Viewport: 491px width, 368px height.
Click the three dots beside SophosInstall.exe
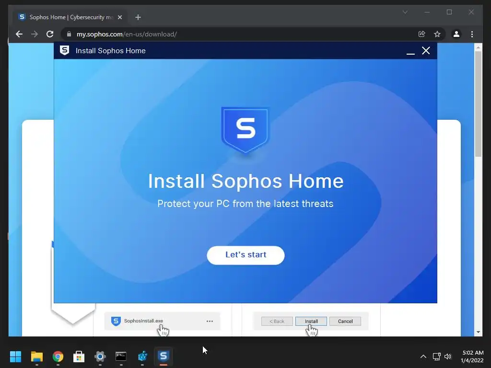coord(210,321)
